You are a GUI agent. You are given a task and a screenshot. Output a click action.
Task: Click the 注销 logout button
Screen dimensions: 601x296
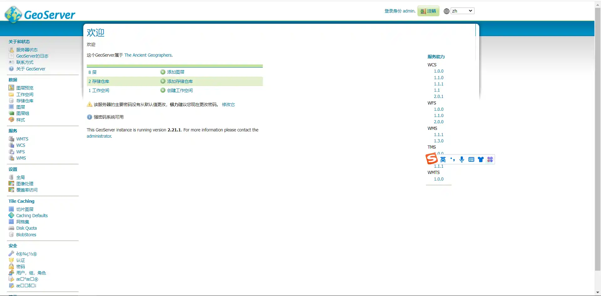(428, 11)
